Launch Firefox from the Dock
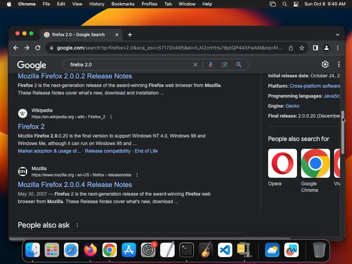Image resolution: width=352 pixels, height=264 pixels. point(90,250)
